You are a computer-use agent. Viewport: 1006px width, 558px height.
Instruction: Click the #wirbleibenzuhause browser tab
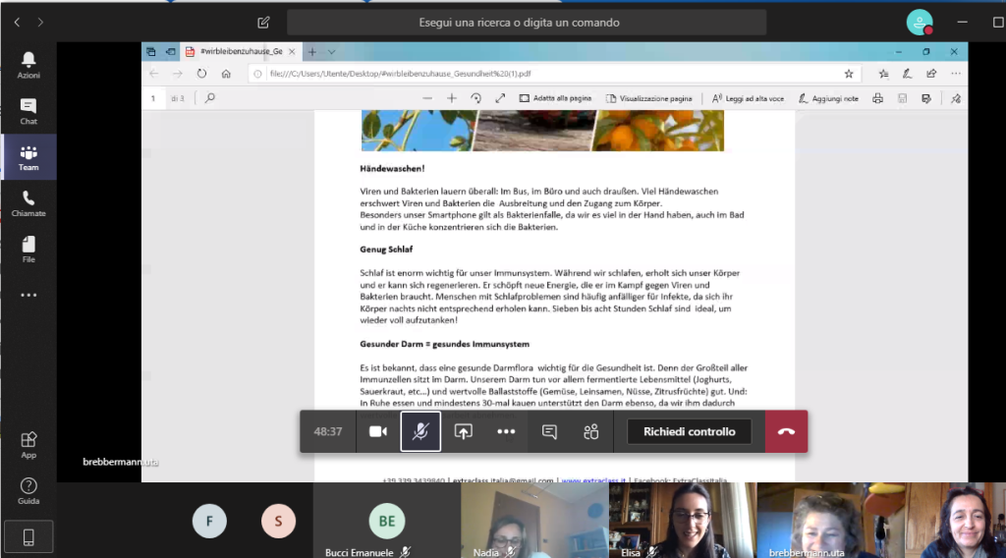pyautogui.click(x=242, y=51)
